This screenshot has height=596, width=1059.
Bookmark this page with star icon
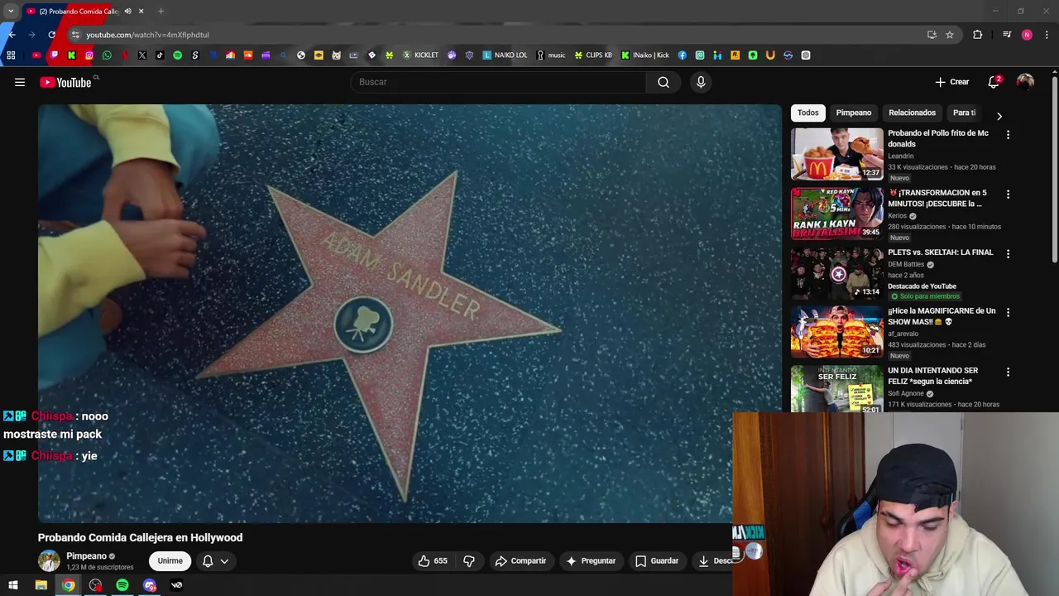pos(950,35)
